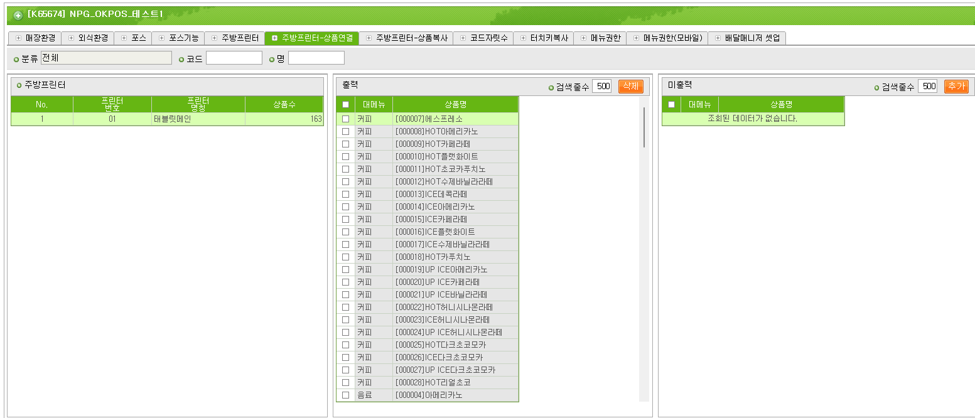Click the 코드 search input field
The image size is (975, 418).
[x=234, y=58]
